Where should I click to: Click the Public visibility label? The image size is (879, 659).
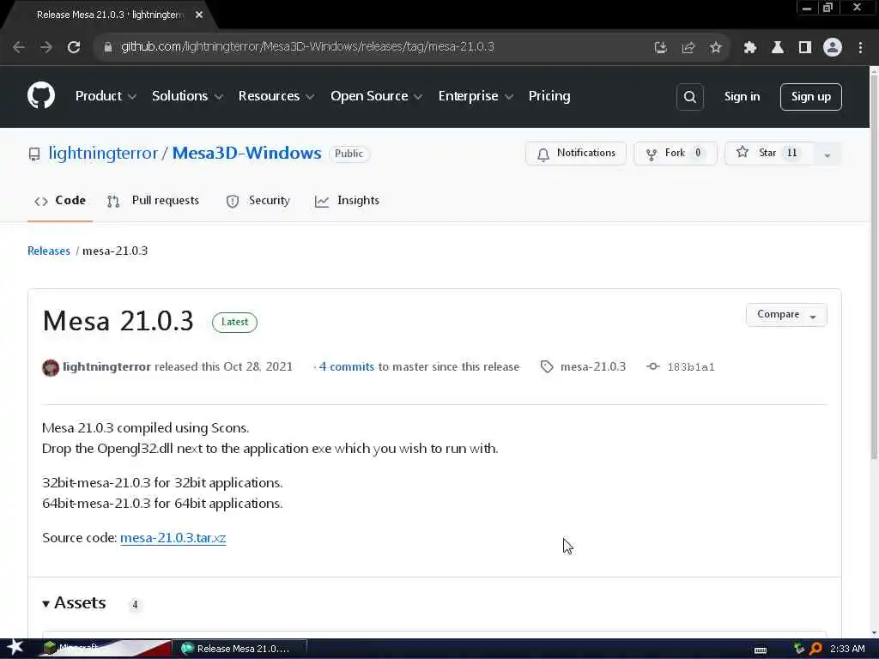349,154
